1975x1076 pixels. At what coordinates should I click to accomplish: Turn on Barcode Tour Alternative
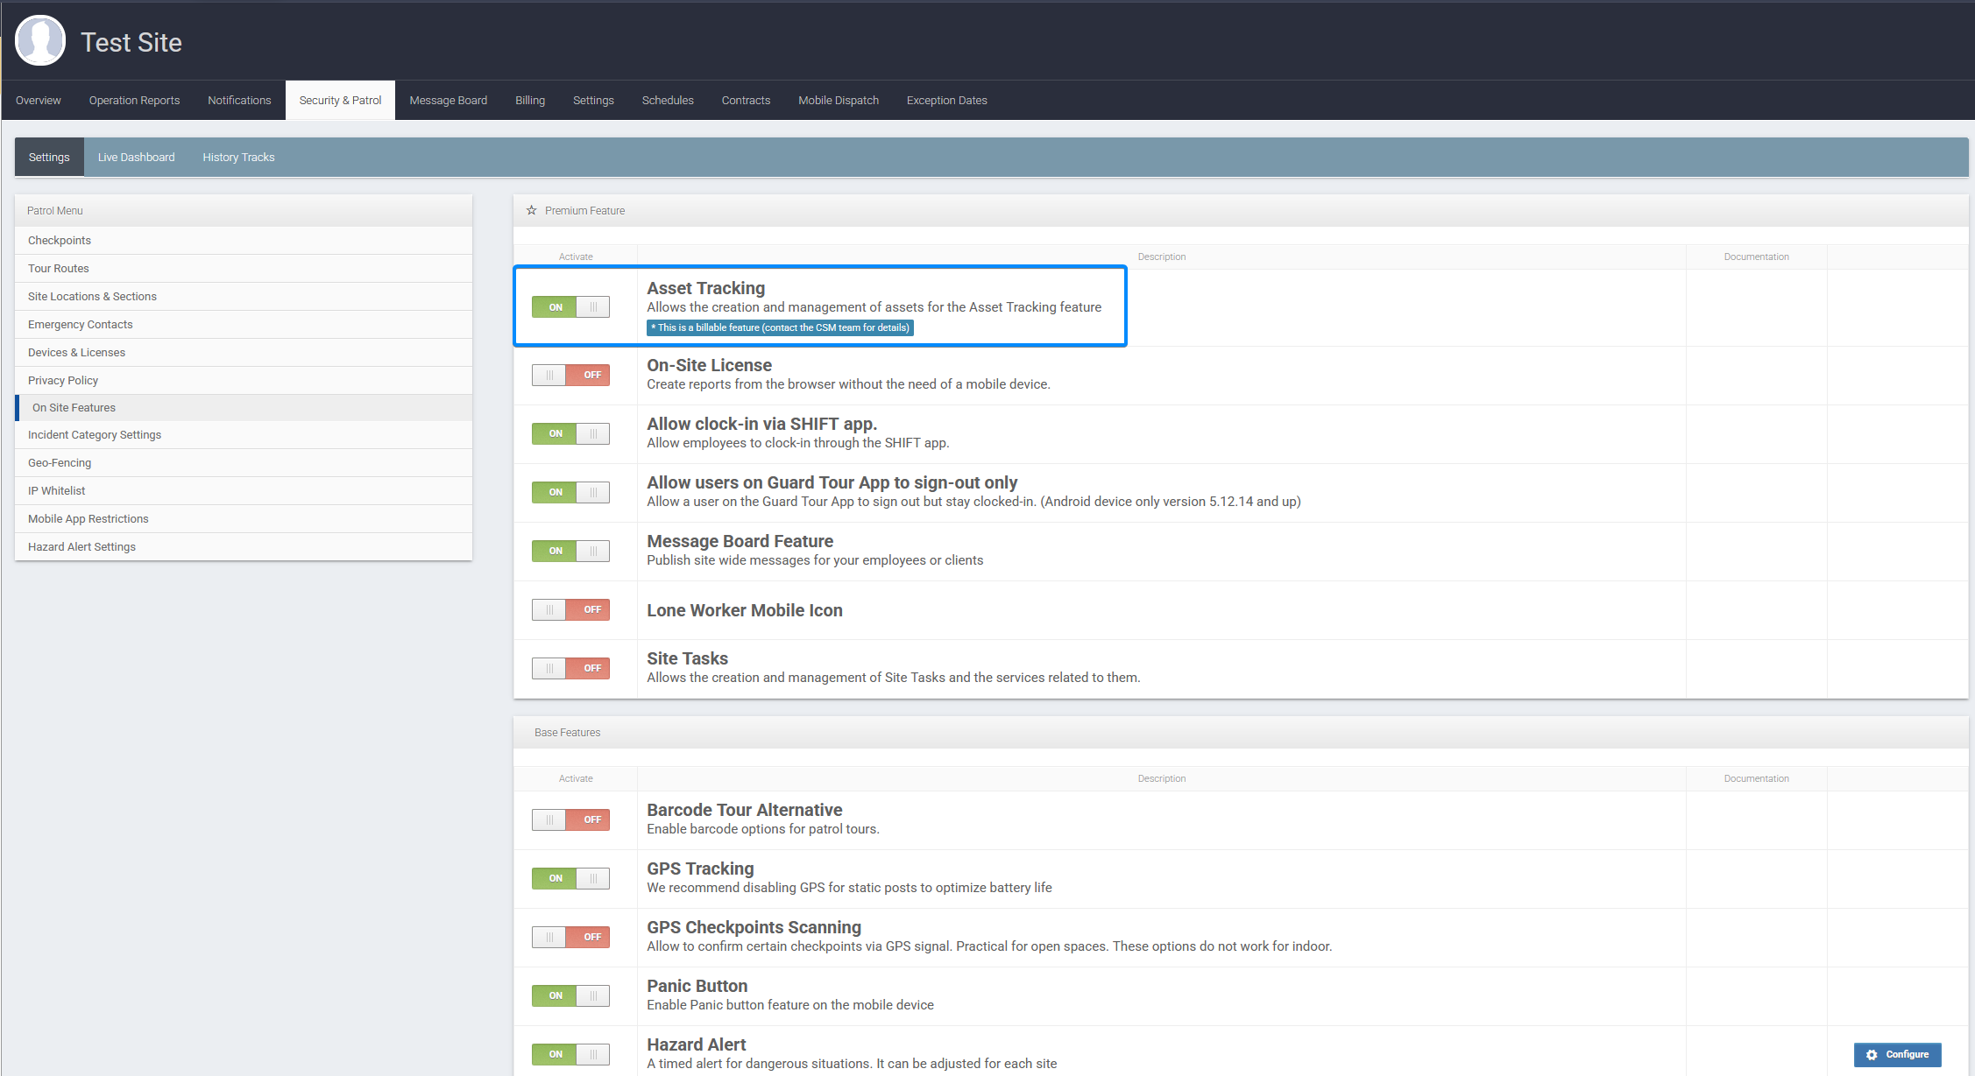coord(570,819)
